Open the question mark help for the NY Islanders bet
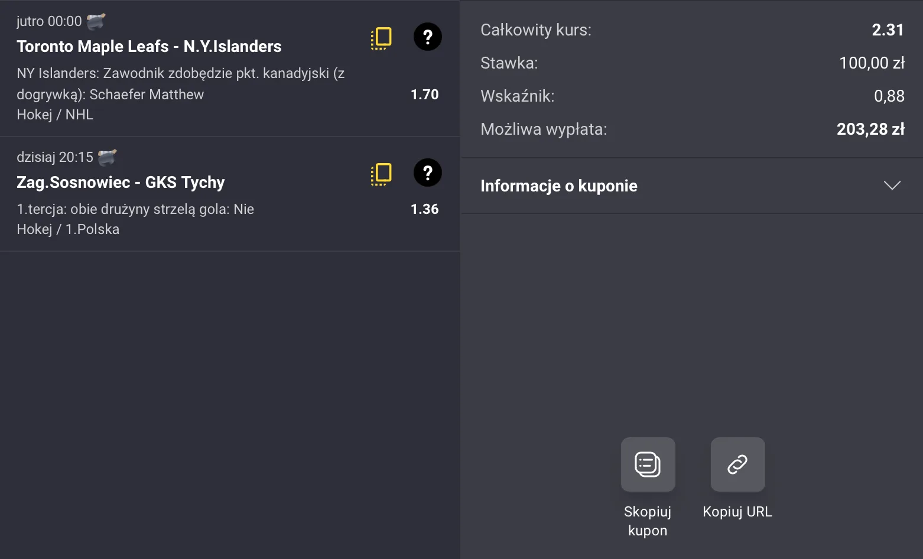 (427, 37)
